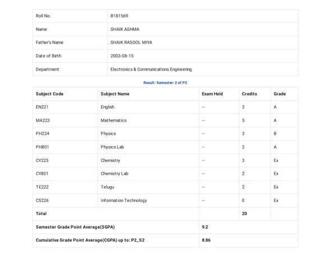Select the student name SHAIK ASHMA
330x255 pixels.
[125, 30]
